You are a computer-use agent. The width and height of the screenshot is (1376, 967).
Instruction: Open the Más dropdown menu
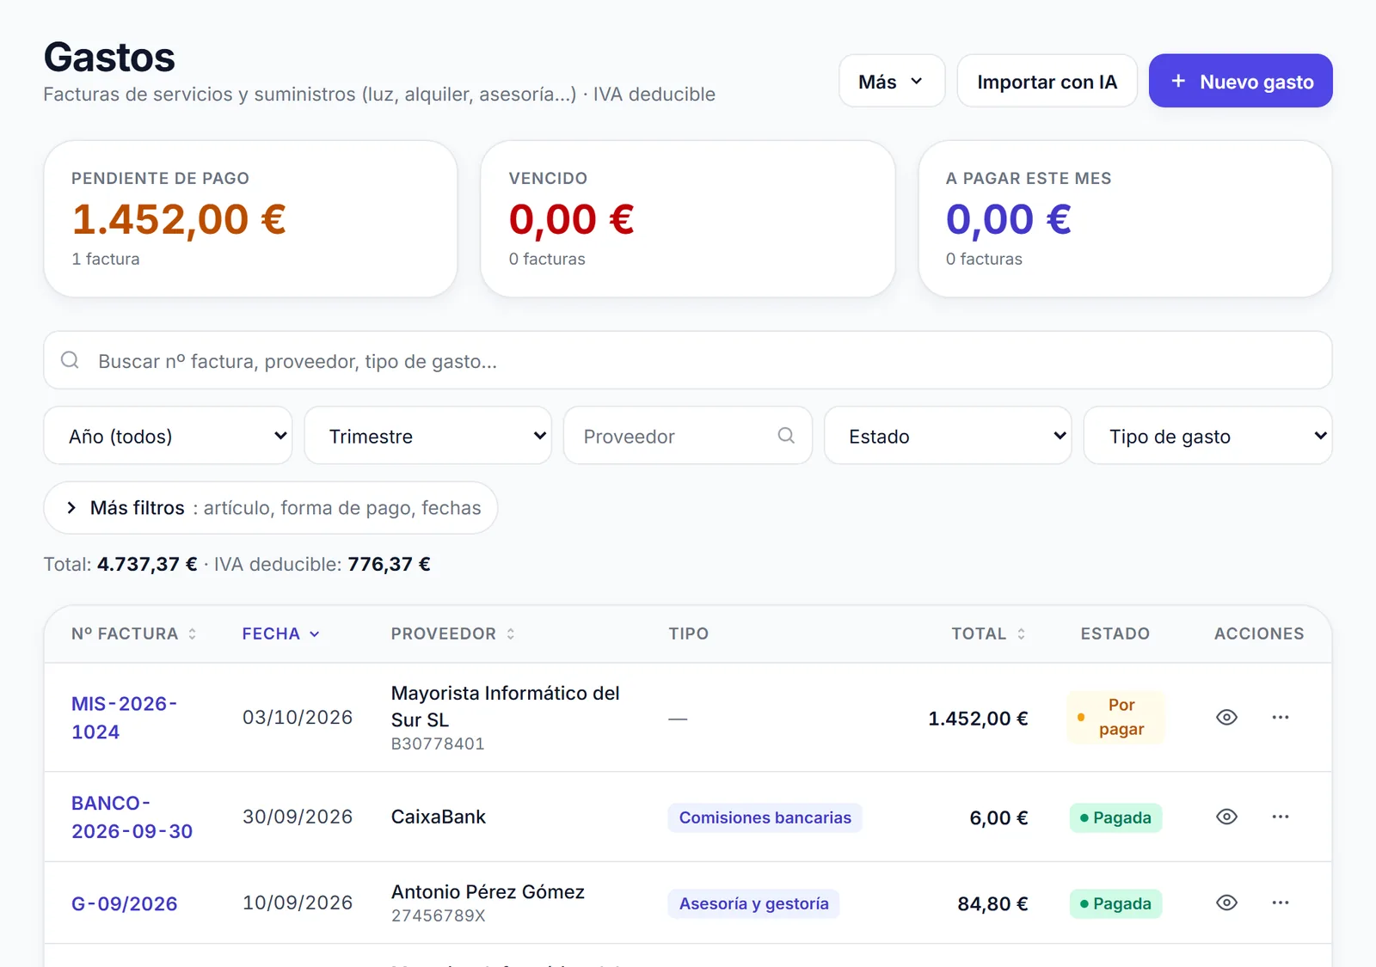892,82
